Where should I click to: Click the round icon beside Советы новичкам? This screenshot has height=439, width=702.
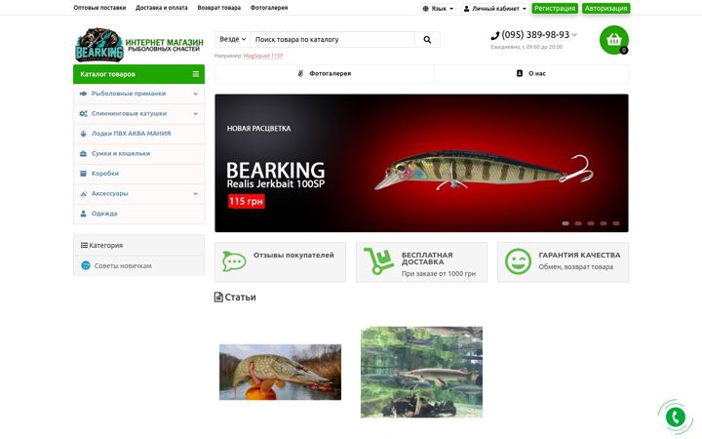pyautogui.click(x=86, y=265)
